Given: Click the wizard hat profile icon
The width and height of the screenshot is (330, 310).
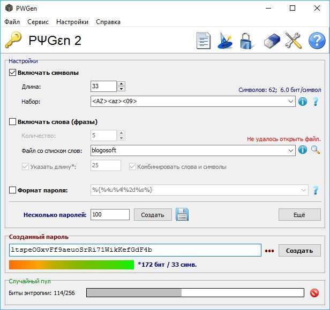Looking at the screenshot, I should coord(225,41).
